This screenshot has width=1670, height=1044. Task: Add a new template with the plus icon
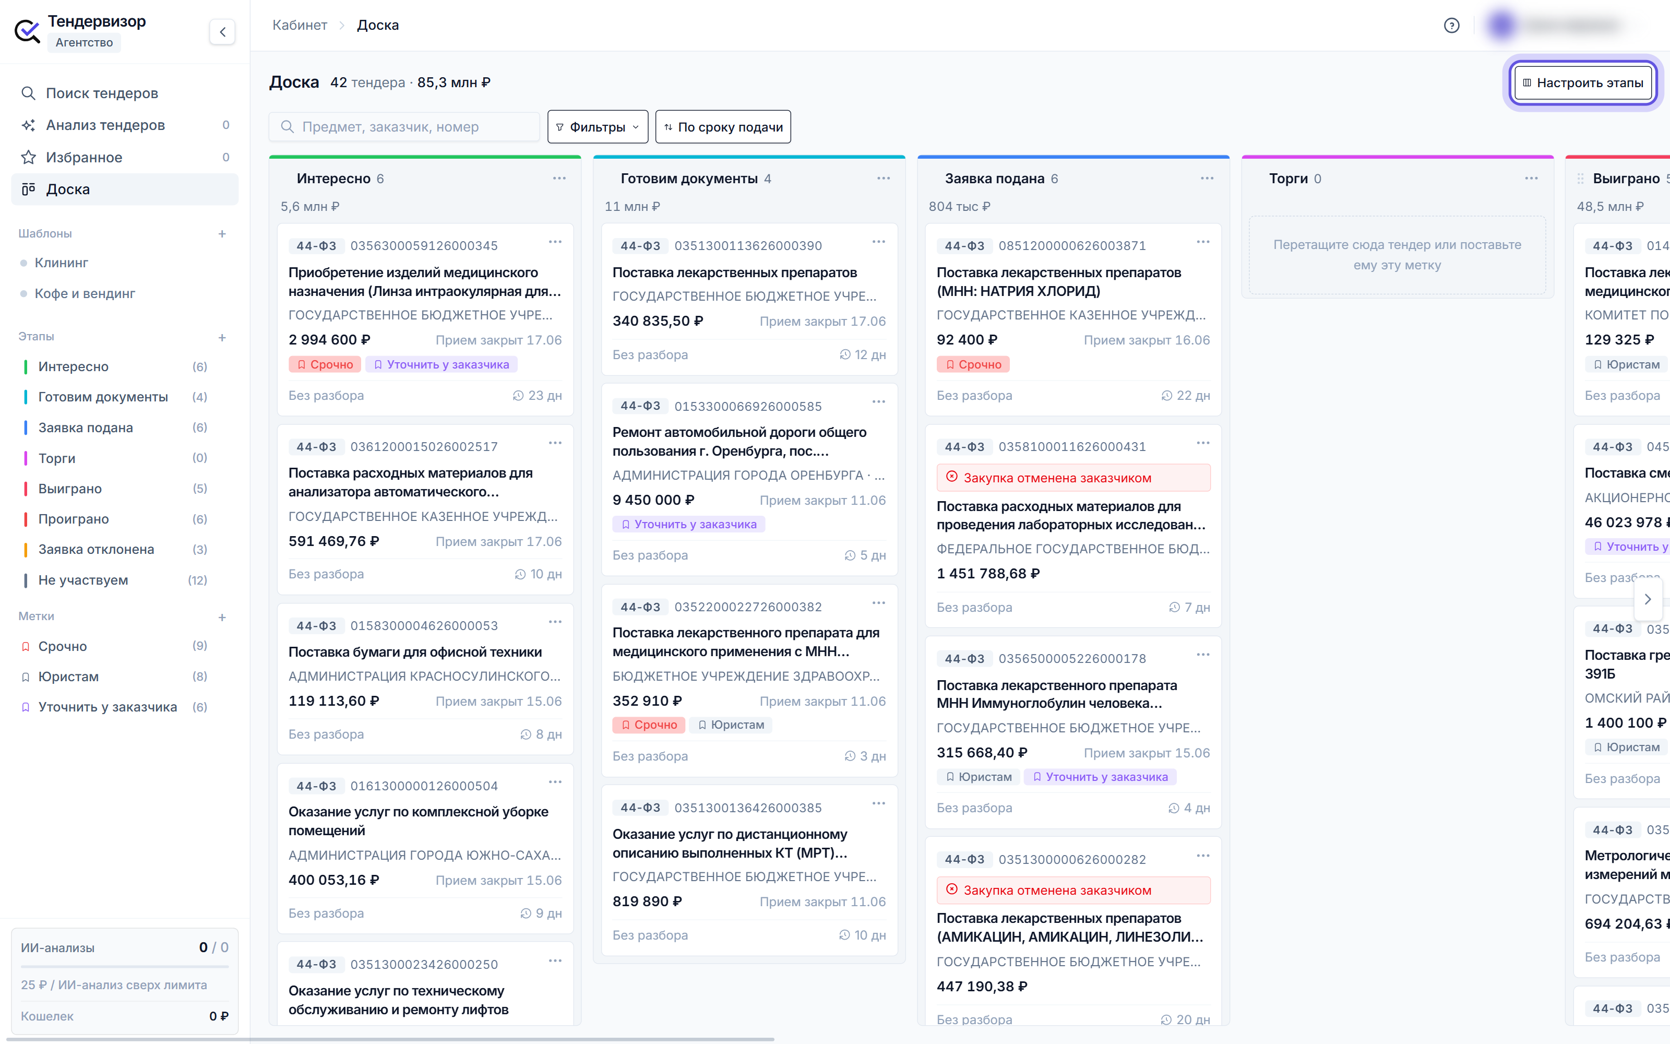222,234
